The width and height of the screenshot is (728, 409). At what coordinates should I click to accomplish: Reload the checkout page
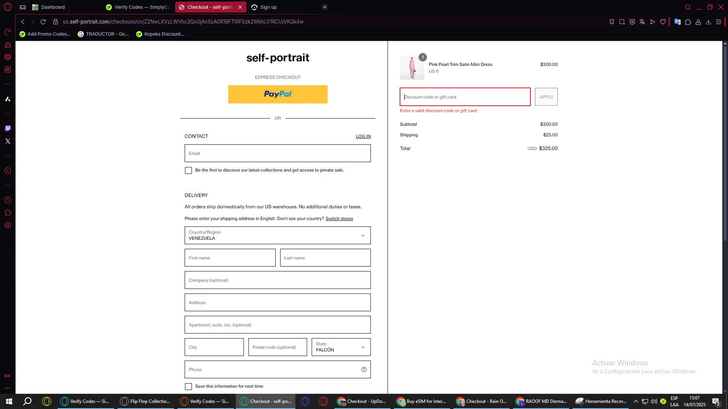point(43,22)
